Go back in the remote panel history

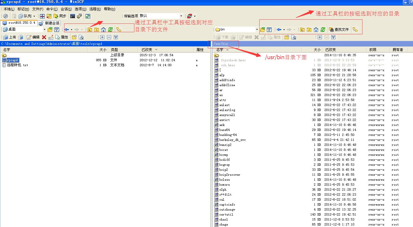(x=279, y=30)
